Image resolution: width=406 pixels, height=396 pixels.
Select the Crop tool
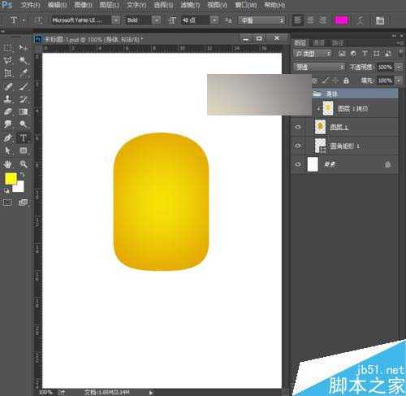[x=8, y=73]
